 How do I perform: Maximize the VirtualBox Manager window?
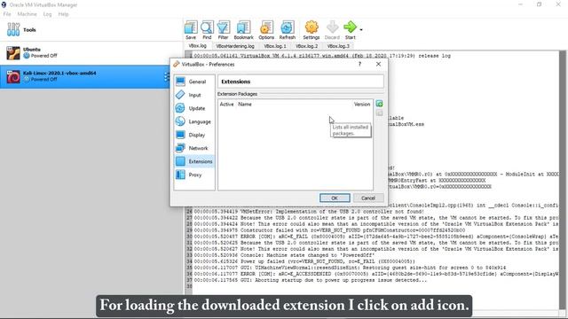tap(540, 4)
